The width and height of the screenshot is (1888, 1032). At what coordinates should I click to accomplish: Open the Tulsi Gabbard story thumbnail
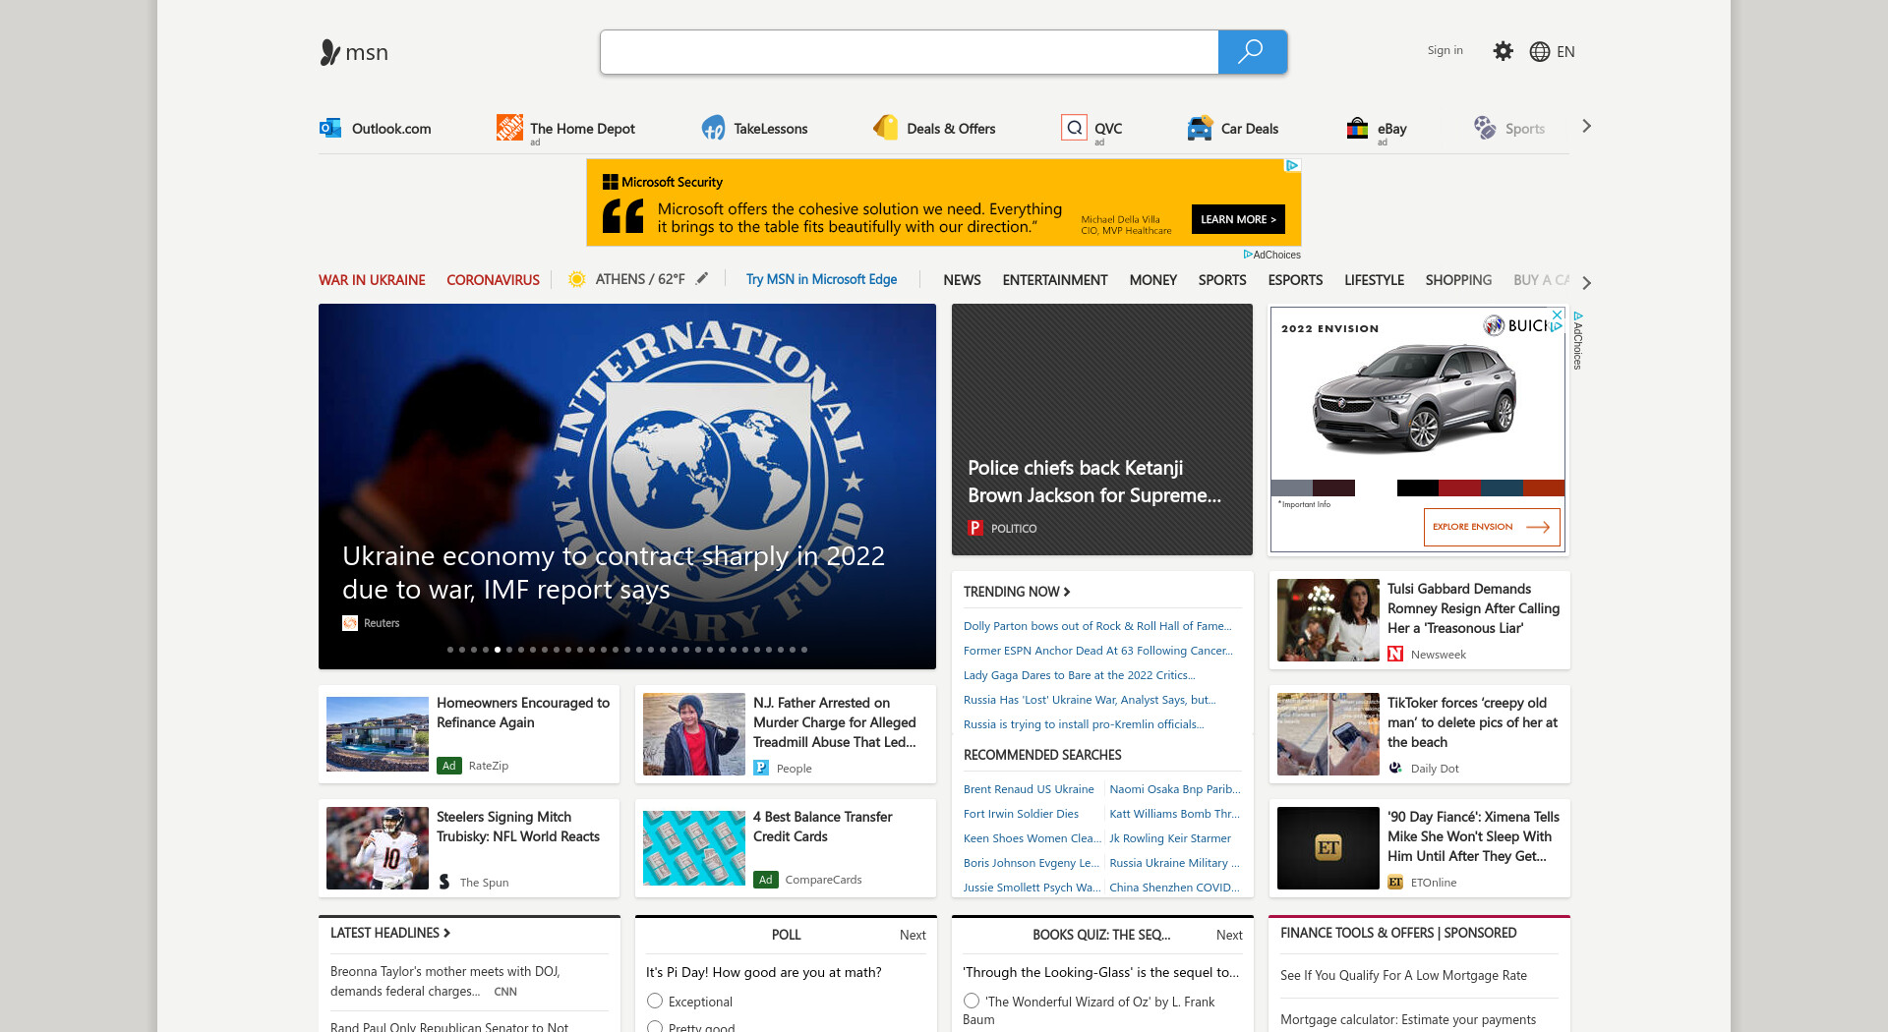[x=1327, y=620]
